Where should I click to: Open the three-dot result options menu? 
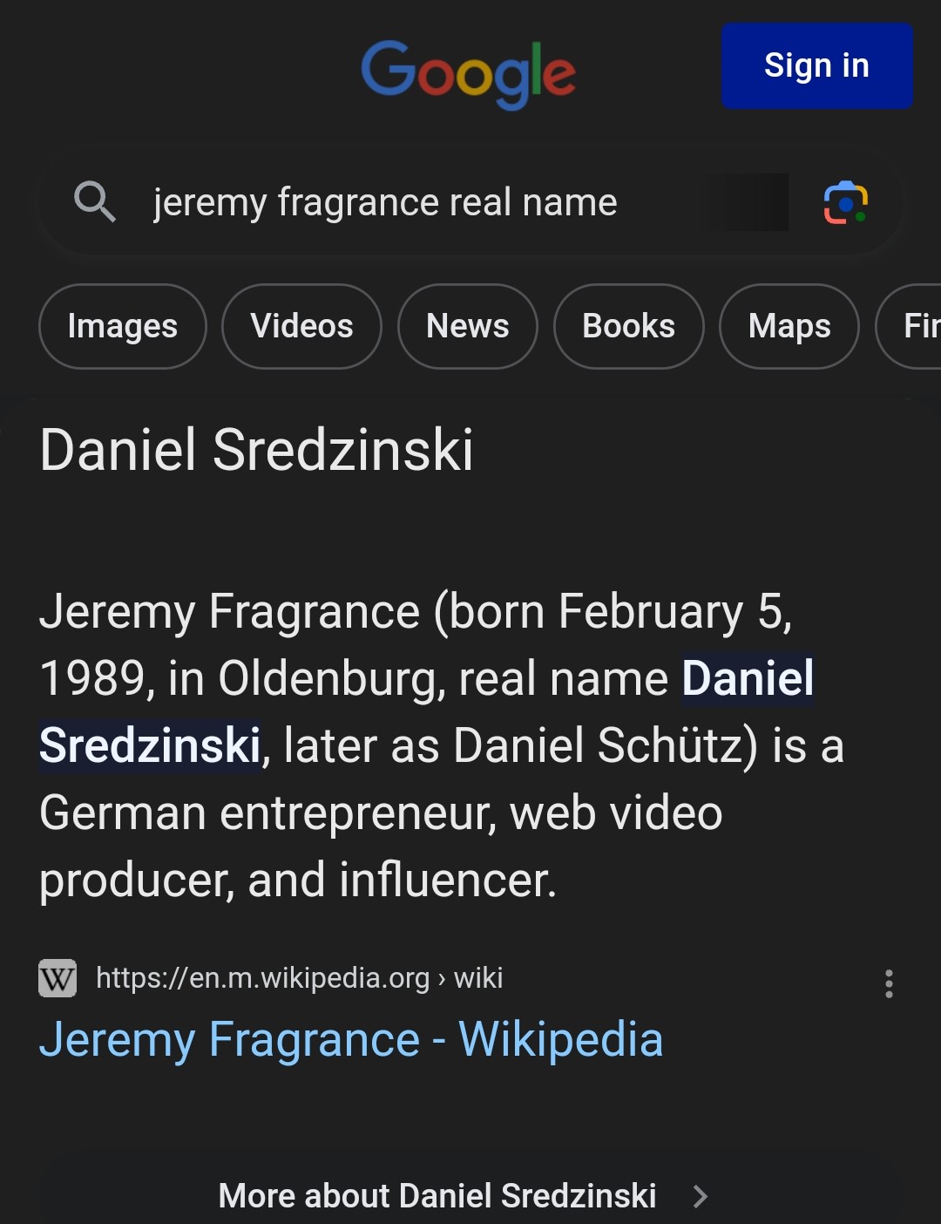[889, 983]
